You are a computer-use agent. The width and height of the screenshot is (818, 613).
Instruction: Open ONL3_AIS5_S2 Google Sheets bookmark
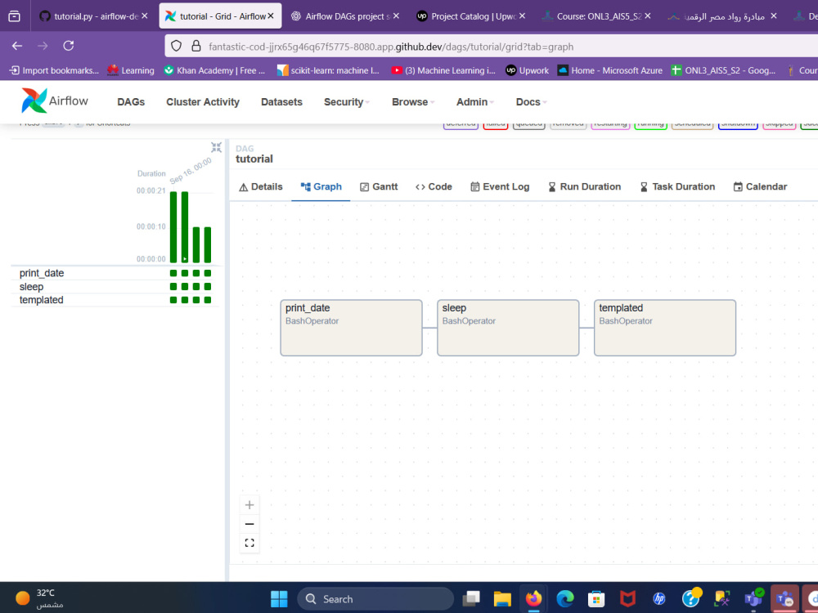pyautogui.click(x=723, y=70)
